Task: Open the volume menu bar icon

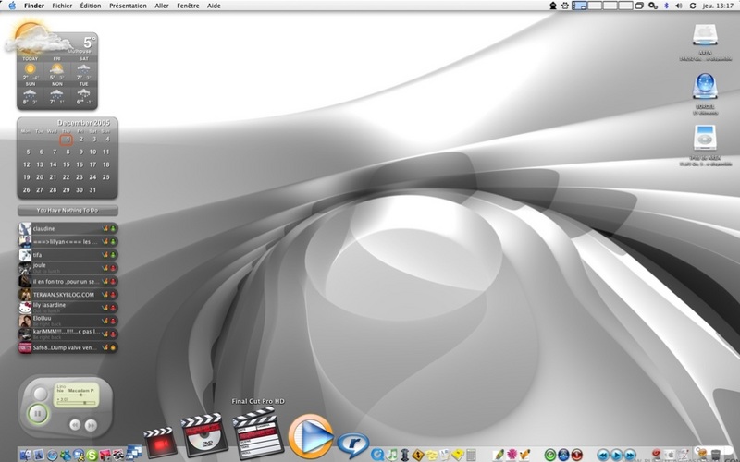Action: [x=679, y=6]
